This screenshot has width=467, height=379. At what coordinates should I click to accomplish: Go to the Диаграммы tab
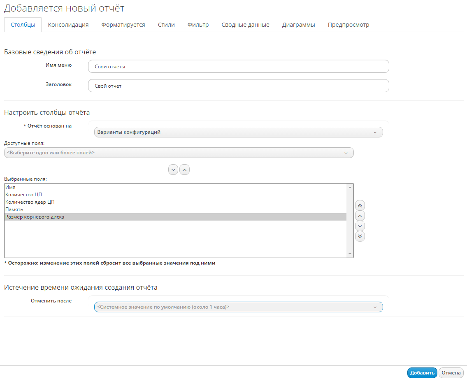pyautogui.click(x=298, y=25)
